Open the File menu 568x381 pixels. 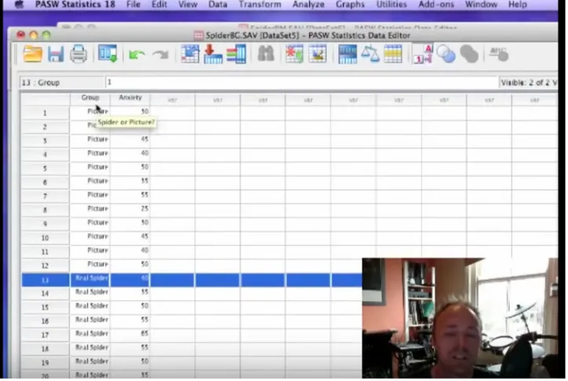pyautogui.click(x=133, y=5)
